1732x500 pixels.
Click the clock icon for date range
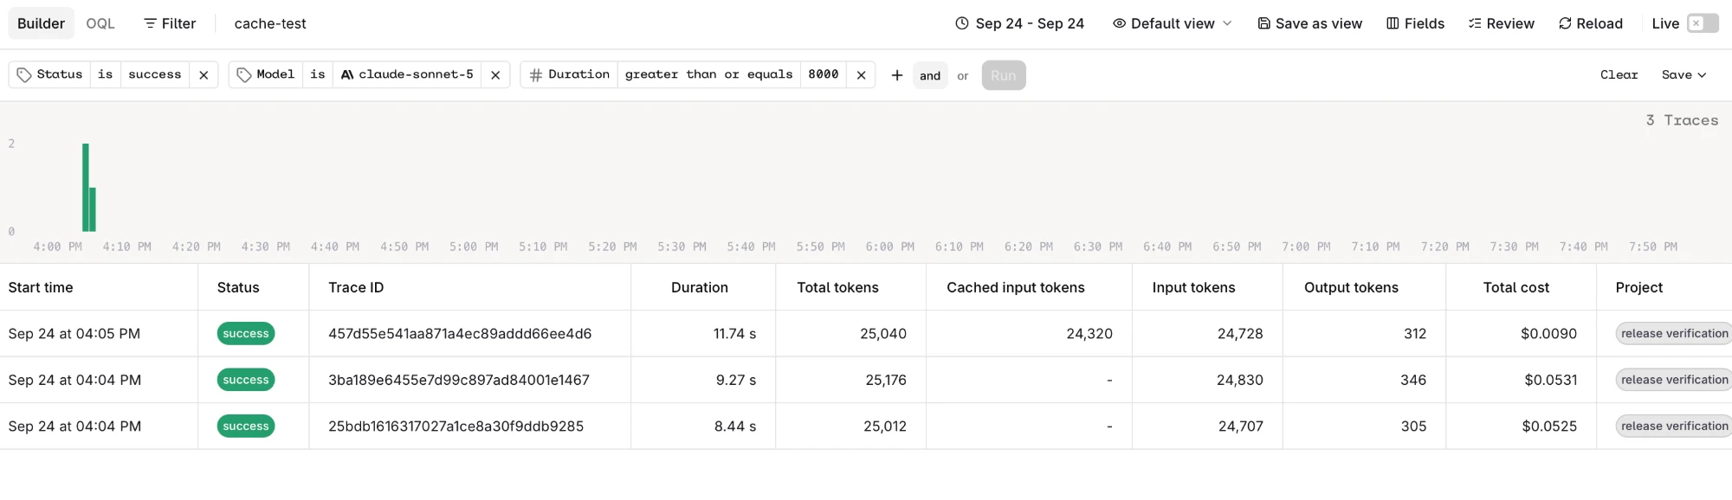pos(962,23)
